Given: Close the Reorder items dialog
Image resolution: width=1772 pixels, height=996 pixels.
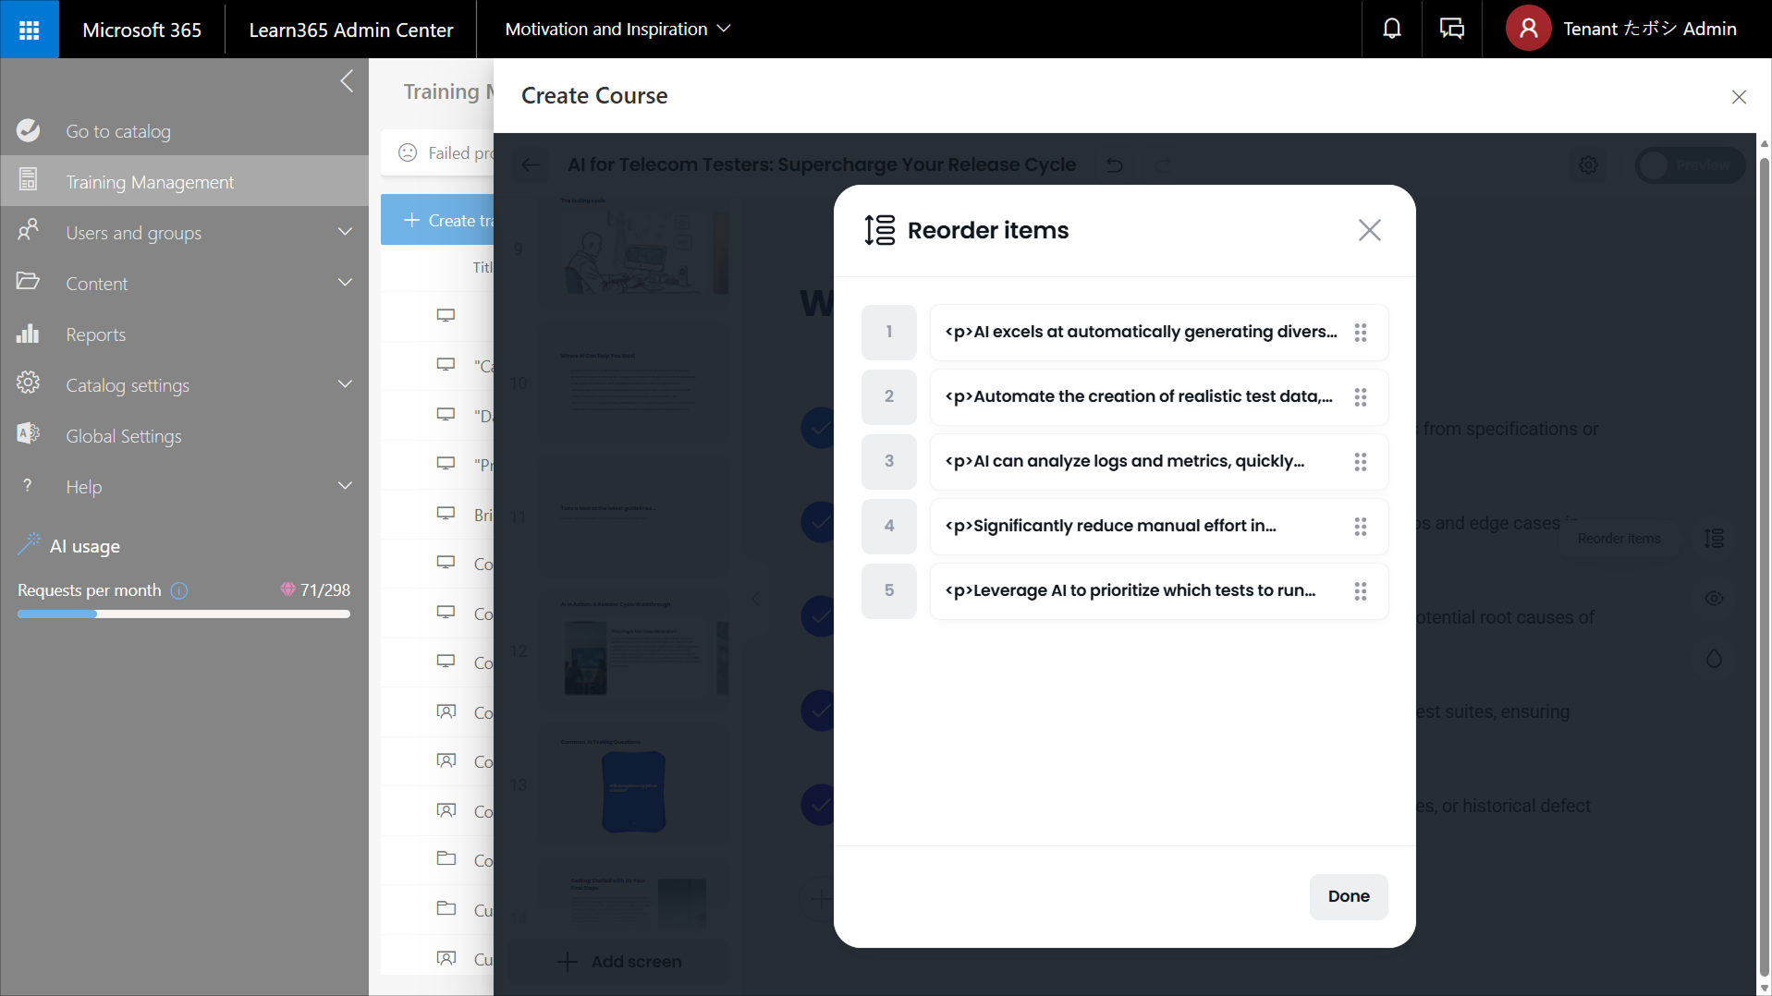Looking at the screenshot, I should pyautogui.click(x=1369, y=230).
